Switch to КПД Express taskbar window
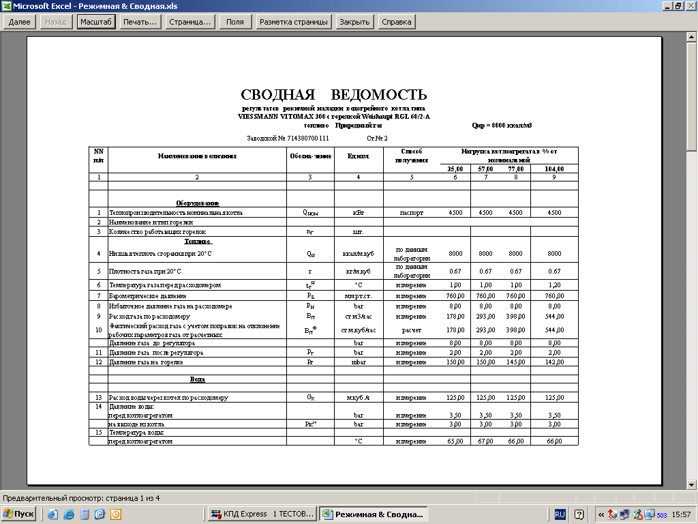 pos(262,514)
